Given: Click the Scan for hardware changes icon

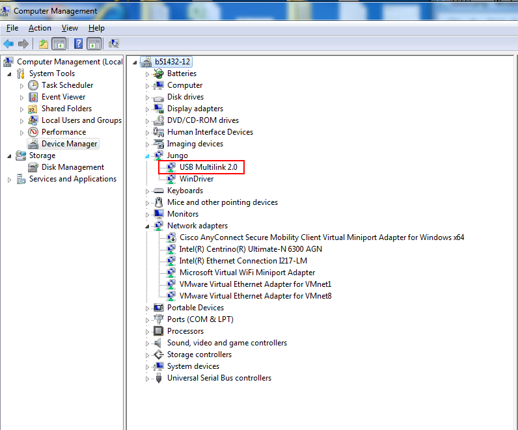Looking at the screenshot, I should (114, 44).
